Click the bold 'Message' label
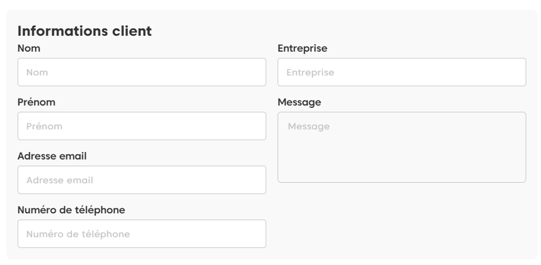This screenshot has height=265, width=541. (299, 103)
